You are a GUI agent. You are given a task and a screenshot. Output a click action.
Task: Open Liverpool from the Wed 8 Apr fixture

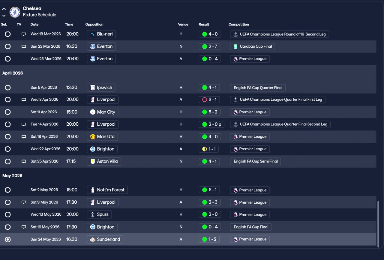click(103, 100)
